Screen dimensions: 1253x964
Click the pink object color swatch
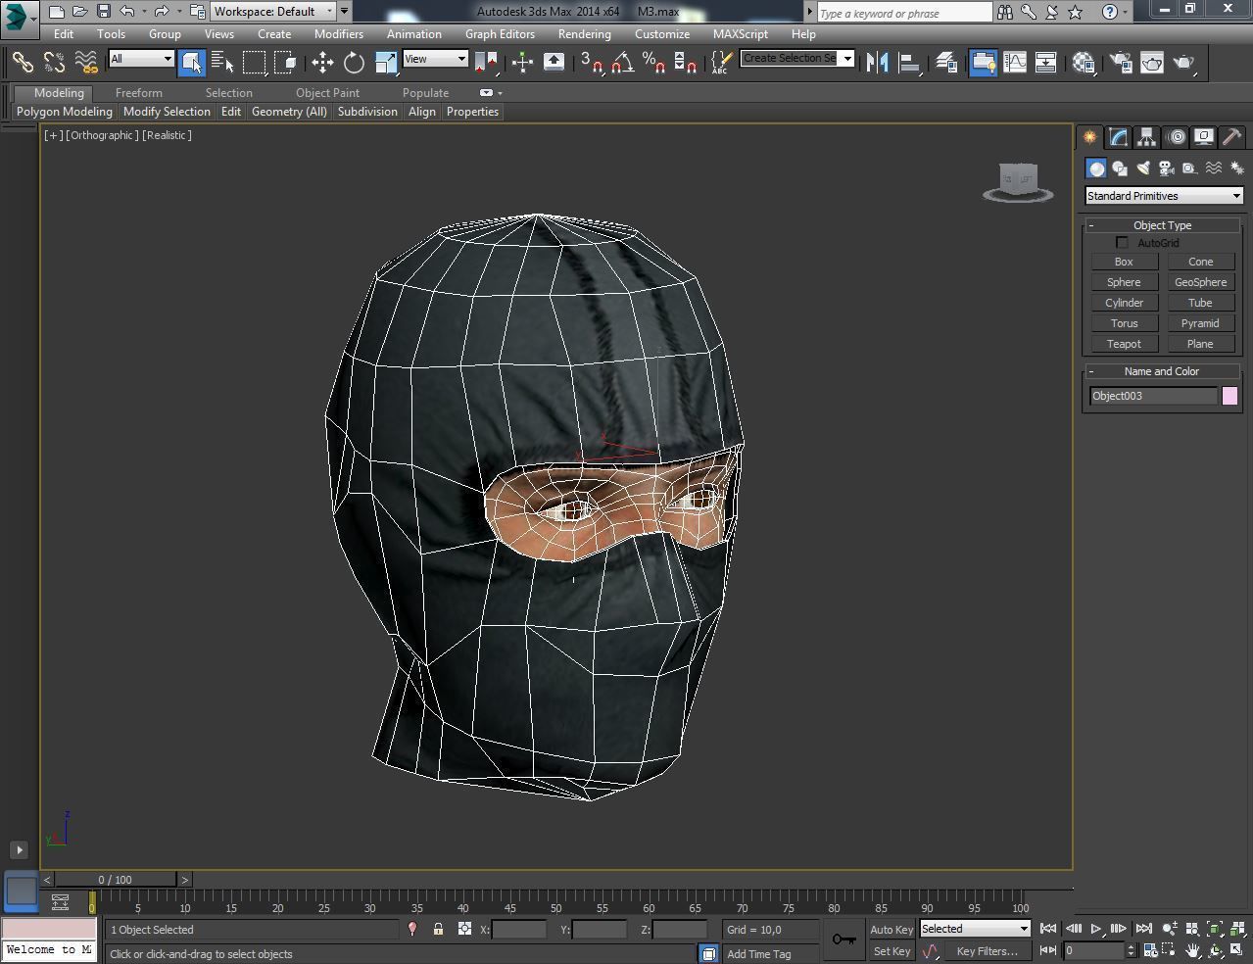click(1229, 396)
